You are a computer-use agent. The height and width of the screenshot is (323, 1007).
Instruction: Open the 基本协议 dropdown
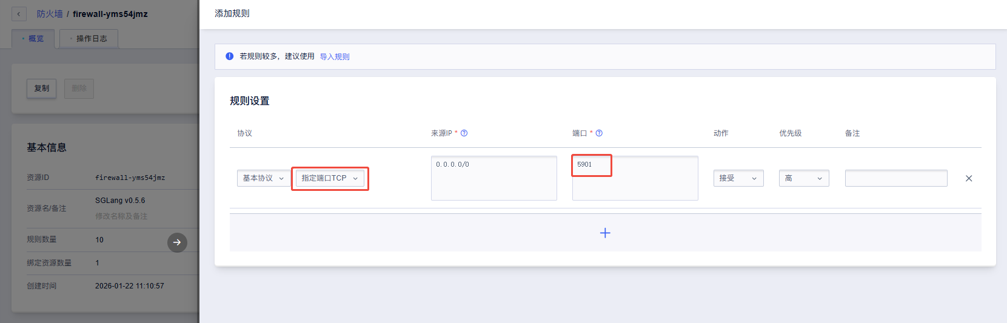(263, 178)
